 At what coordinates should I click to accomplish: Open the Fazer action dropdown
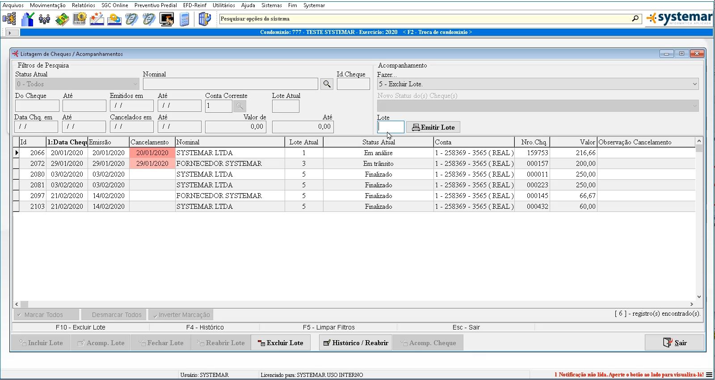click(x=694, y=84)
